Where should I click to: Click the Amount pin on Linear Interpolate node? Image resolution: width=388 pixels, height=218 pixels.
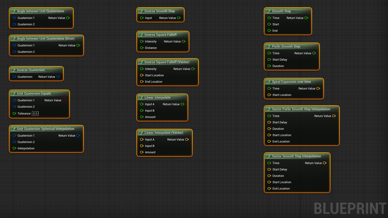[x=142, y=117]
